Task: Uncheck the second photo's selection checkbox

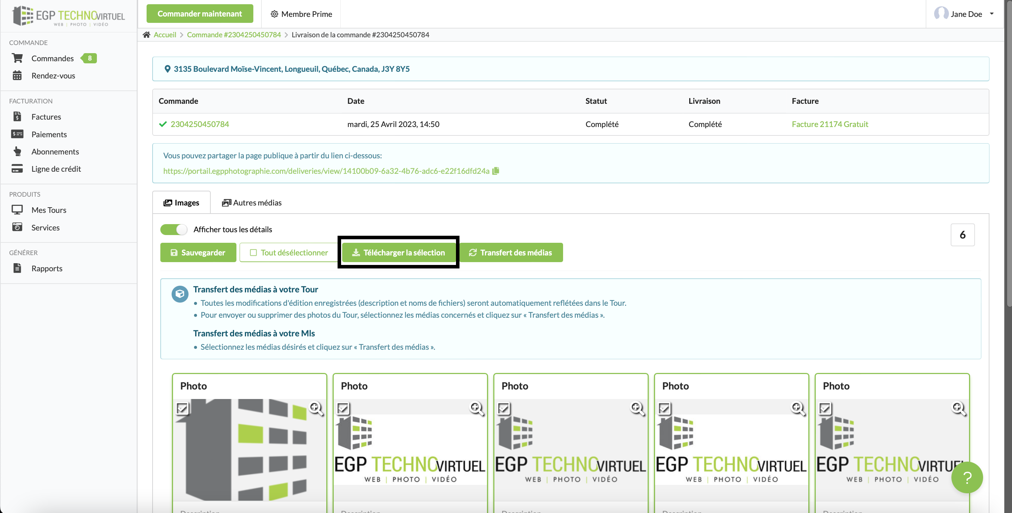Action: (x=343, y=408)
